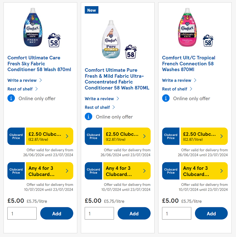Click the 58 washes icon on Pure Fresh & Mild
236x237 pixels.
point(131,52)
